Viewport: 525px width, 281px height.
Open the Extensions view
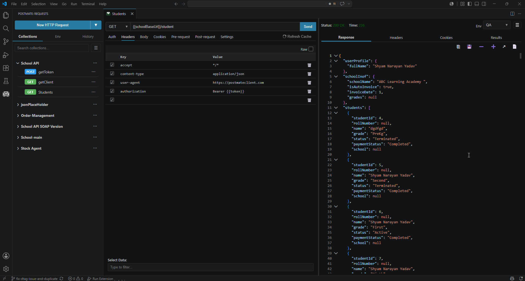point(6,68)
